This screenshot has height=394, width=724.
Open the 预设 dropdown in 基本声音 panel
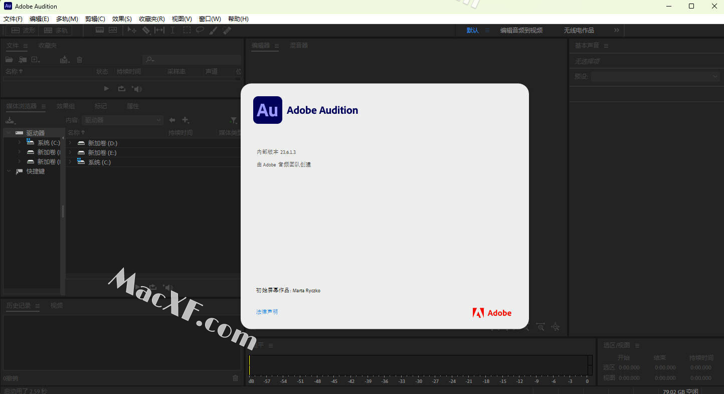pos(656,77)
